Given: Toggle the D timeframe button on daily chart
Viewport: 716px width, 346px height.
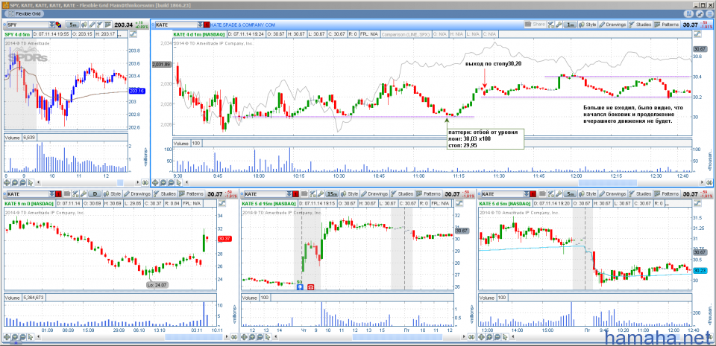Looking at the screenshot, I should pyautogui.click(x=95, y=193).
